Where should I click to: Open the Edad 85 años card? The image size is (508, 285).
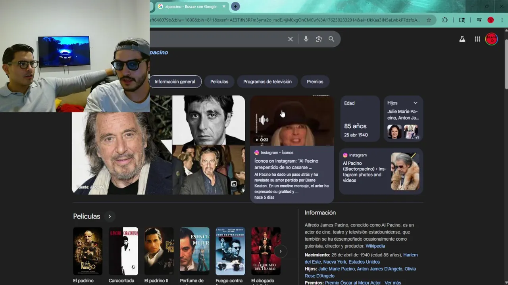(360, 119)
